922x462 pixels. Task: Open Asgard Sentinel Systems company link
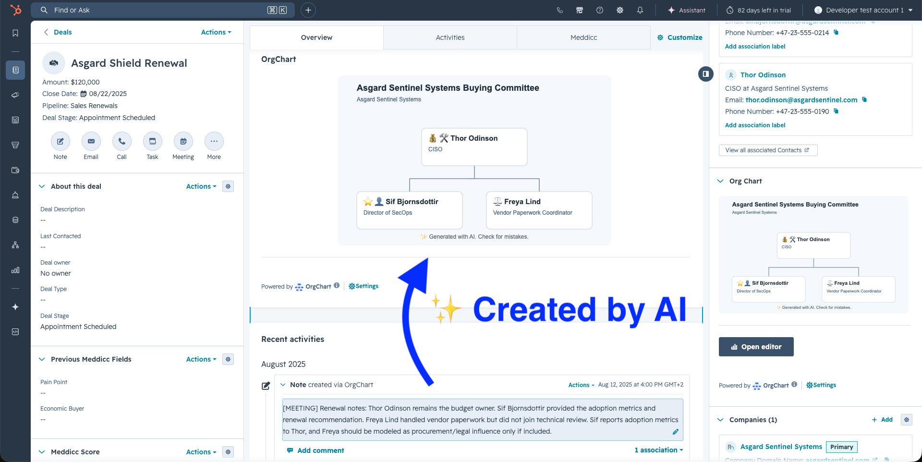(x=781, y=447)
